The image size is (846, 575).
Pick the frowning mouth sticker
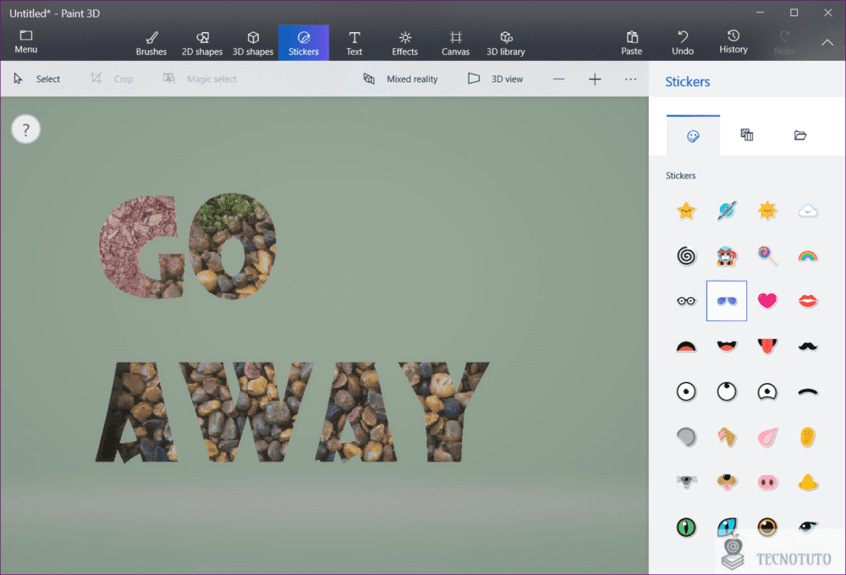(686, 347)
